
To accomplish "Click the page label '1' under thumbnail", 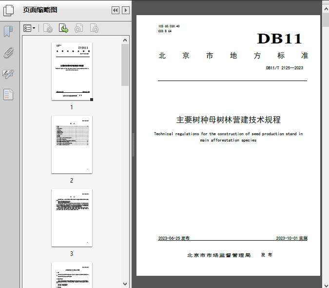I will pyautogui.click(x=72, y=107).
